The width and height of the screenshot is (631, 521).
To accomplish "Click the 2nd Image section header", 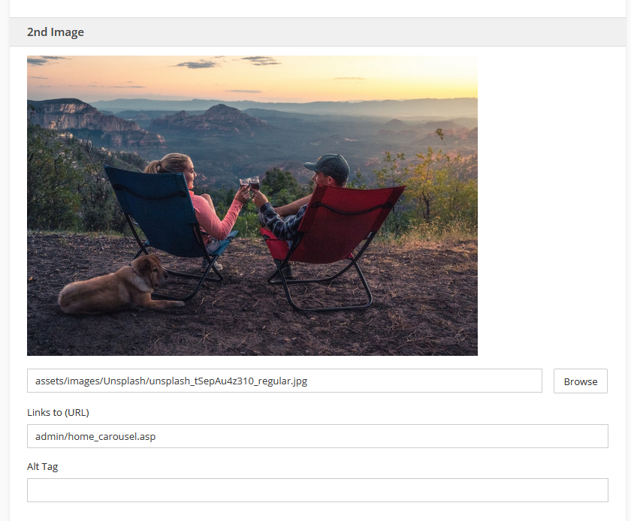I will coord(318,32).
